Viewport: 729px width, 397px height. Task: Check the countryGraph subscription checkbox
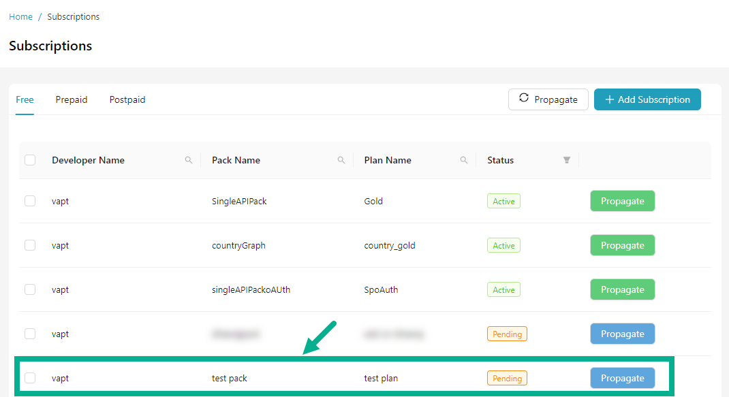point(30,245)
